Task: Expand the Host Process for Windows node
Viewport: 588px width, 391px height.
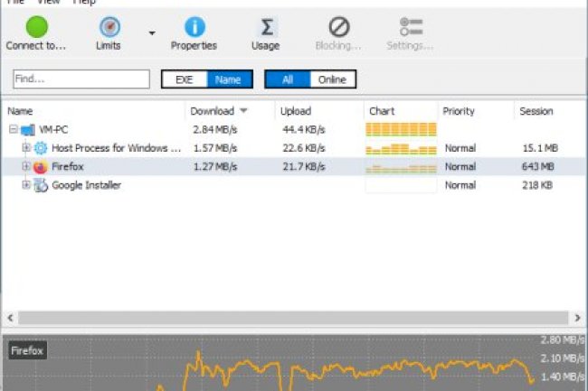Action: coord(26,148)
